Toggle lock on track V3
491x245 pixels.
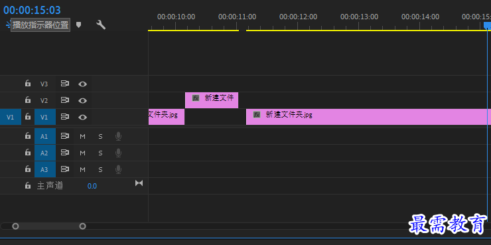[x=28, y=84]
